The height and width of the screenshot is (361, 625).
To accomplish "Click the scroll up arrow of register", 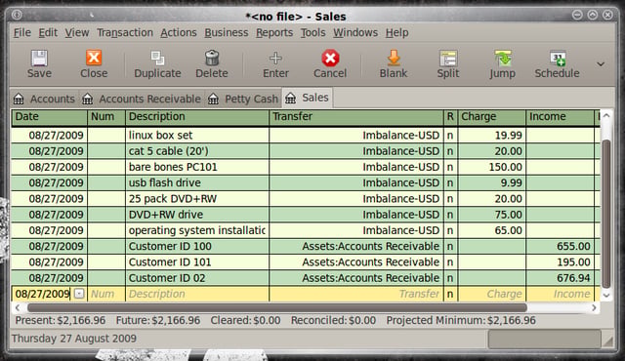I will pos(606,116).
